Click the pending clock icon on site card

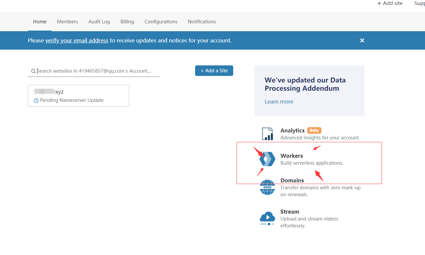point(36,101)
